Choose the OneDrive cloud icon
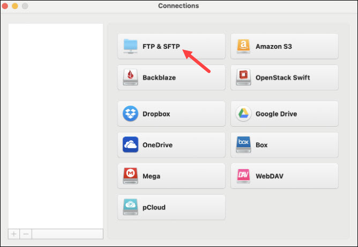 click(130, 144)
